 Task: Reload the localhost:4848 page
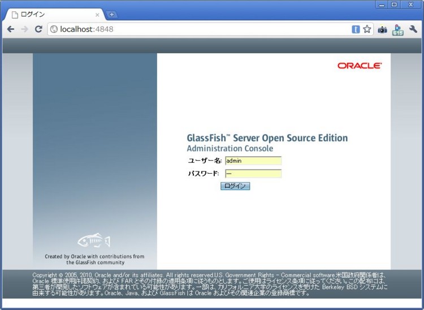38,29
